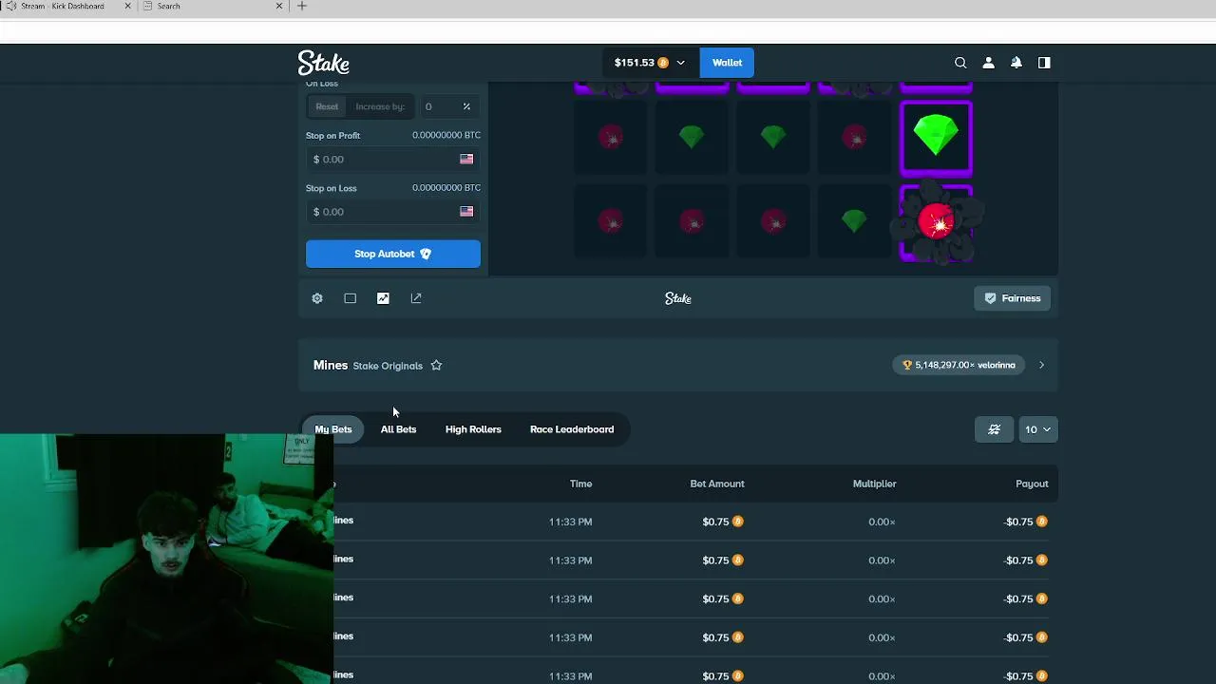Click the Bet Amount column header
Screen dimensions: 1216x684
click(x=717, y=484)
